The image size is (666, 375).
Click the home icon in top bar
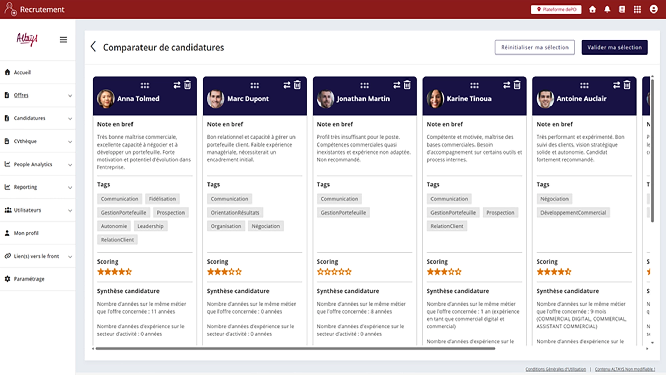point(592,9)
